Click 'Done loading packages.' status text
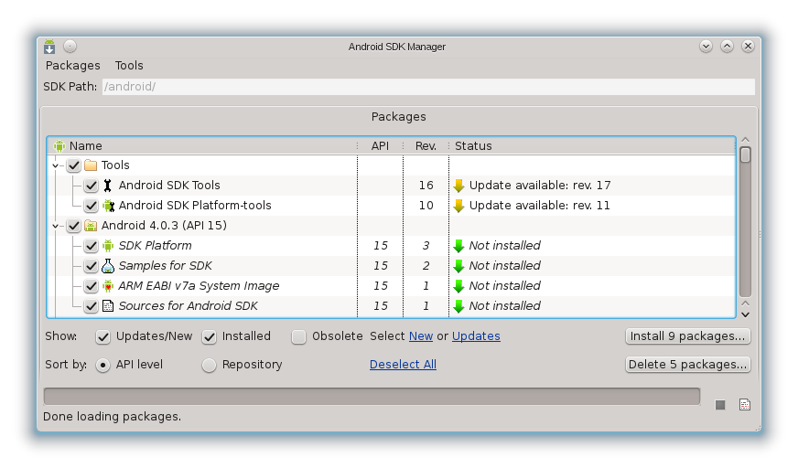 (112, 417)
